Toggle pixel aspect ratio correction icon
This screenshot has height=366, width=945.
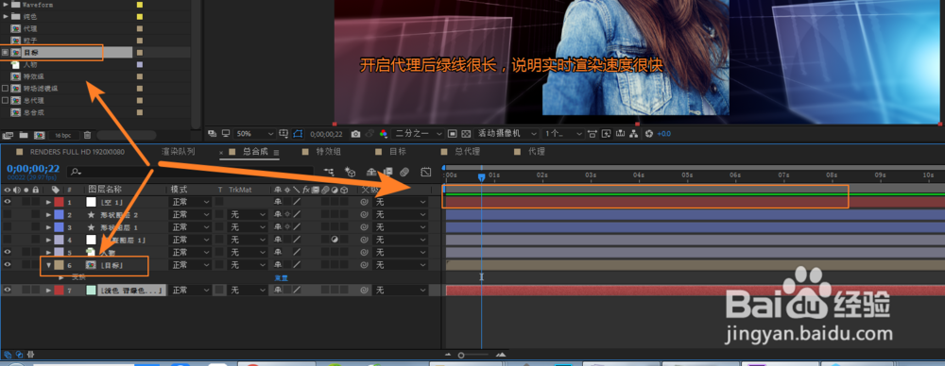593,133
